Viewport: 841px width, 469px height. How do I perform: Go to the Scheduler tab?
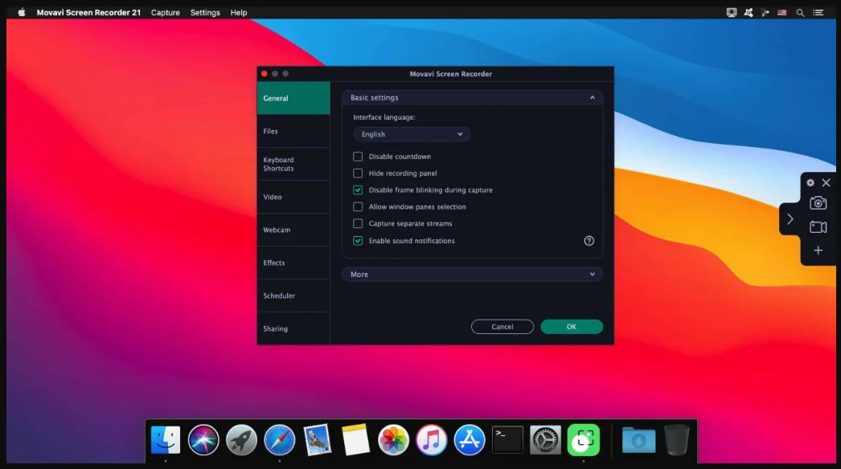(293, 296)
